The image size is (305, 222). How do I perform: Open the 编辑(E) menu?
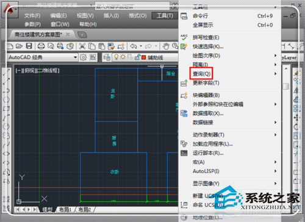tap(59, 16)
